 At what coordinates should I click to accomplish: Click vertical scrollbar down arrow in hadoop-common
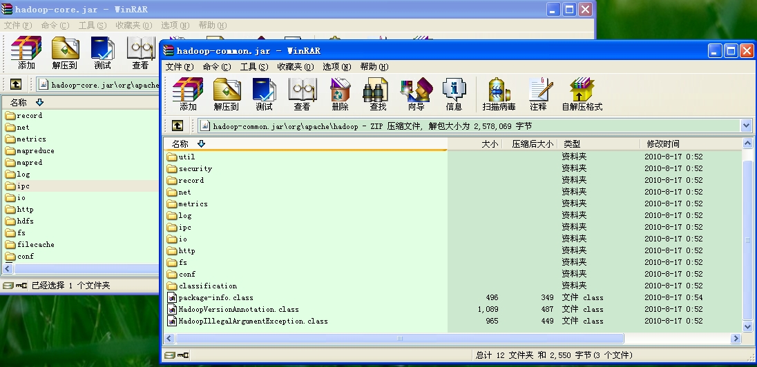(x=748, y=327)
